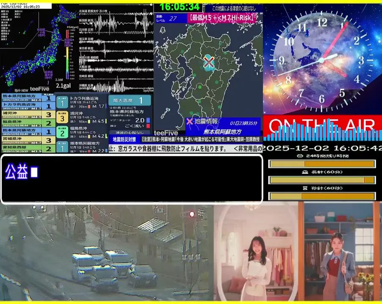The height and width of the screenshot is (304, 382).
Task: Click 新潟県 新潟 seismograph trace
Action: pos(116,24)
